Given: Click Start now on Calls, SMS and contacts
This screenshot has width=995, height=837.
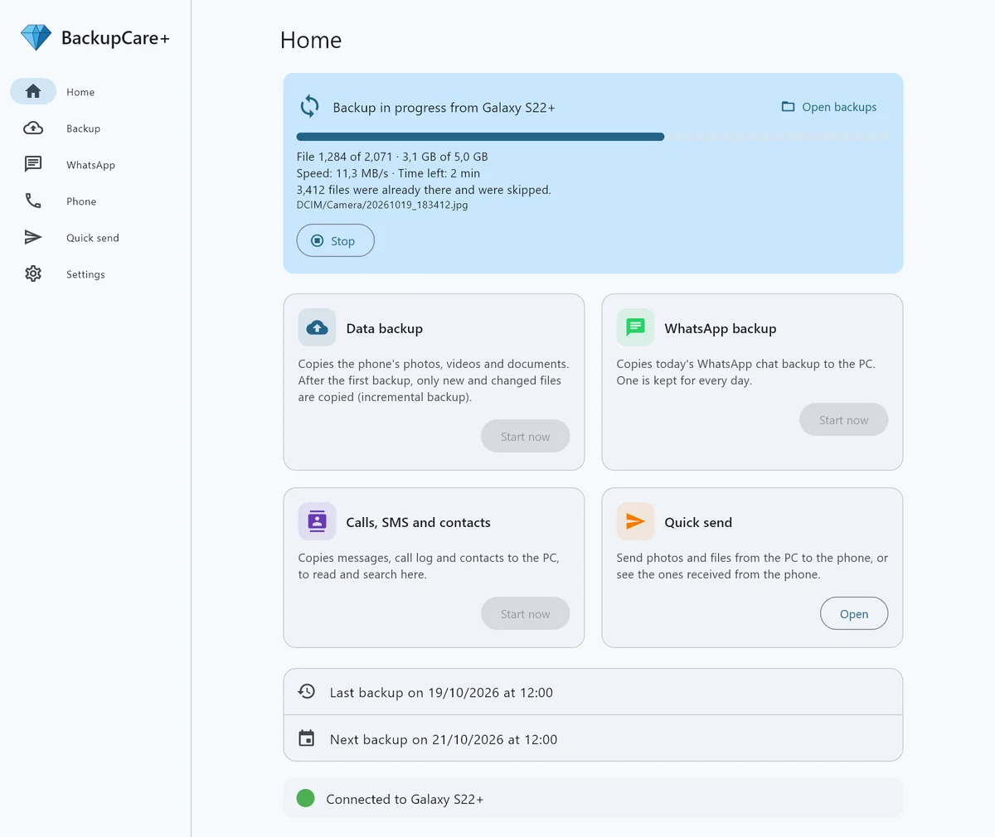Looking at the screenshot, I should click(x=525, y=613).
